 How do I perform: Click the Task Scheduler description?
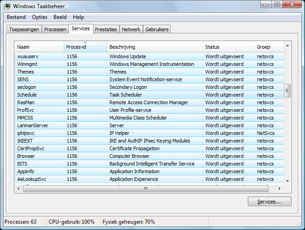(126, 95)
